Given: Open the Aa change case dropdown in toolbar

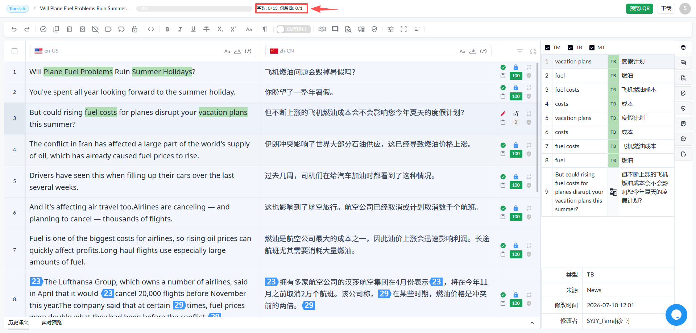Looking at the screenshot, I should pos(249,29).
